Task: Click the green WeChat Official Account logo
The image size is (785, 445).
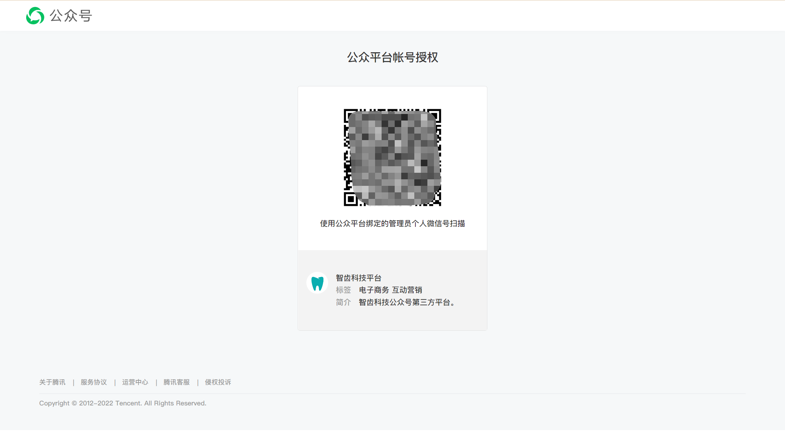Action: coord(35,16)
